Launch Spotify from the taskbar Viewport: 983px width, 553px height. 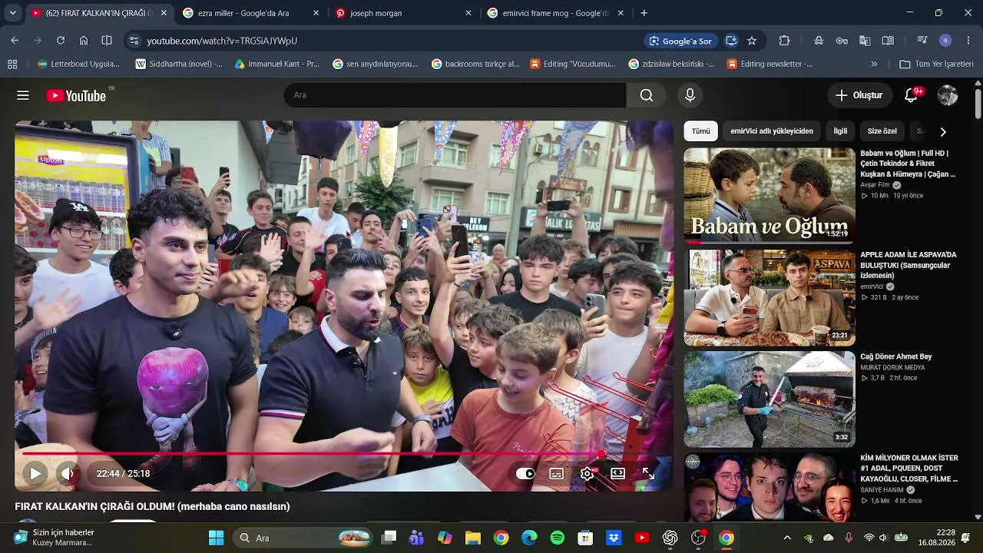pos(558,538)
